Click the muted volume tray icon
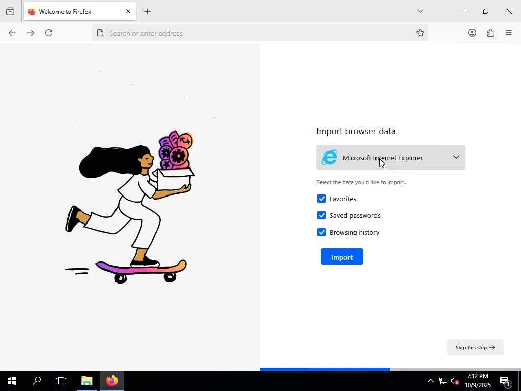 click(x=455, y=381)
